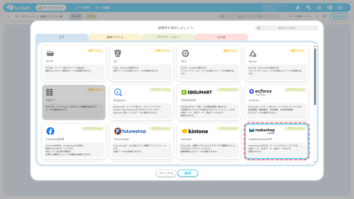Switch to the 全て tab
The image size is (354, 199).
pos(62,37)
